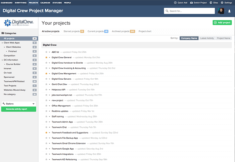The height and width of the screenshot is (162, 235).
Task: Star the Realtime updates project
Action: pyautogui.click(x=46, y=111)
